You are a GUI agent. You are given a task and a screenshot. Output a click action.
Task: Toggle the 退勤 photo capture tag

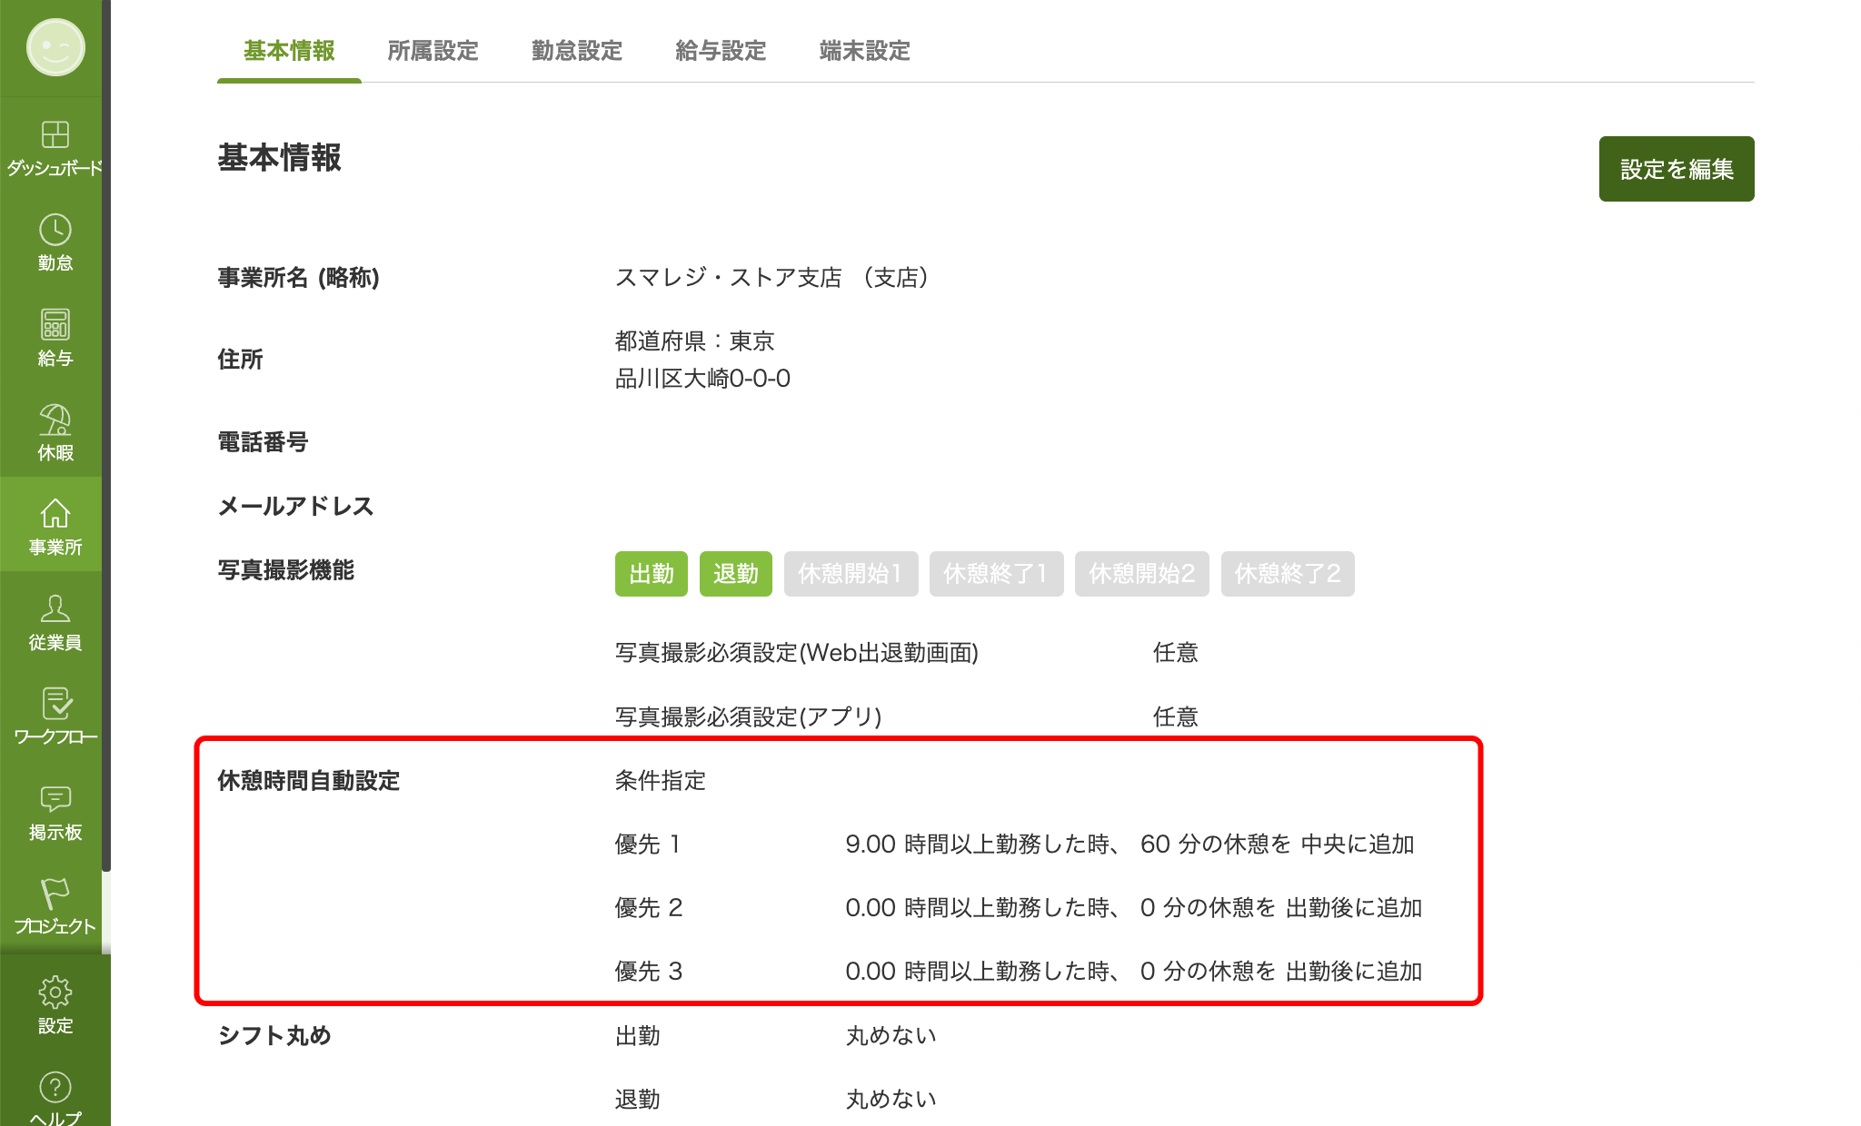[735, 574]
